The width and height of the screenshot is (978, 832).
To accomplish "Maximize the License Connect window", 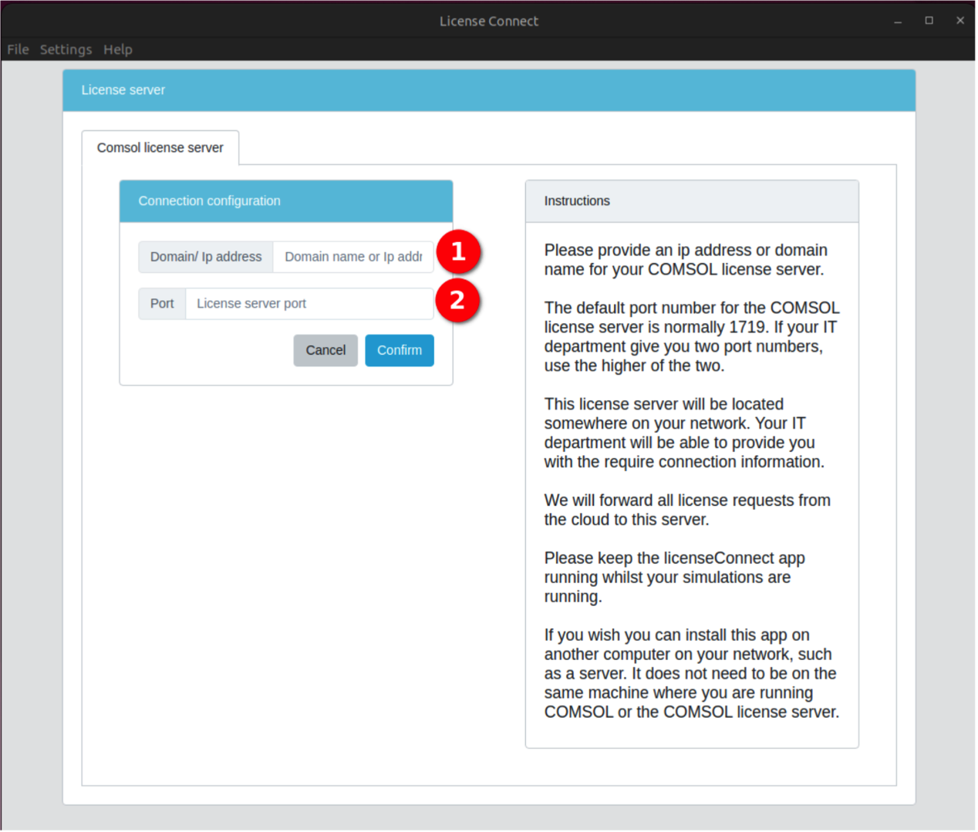I will 929,21.
